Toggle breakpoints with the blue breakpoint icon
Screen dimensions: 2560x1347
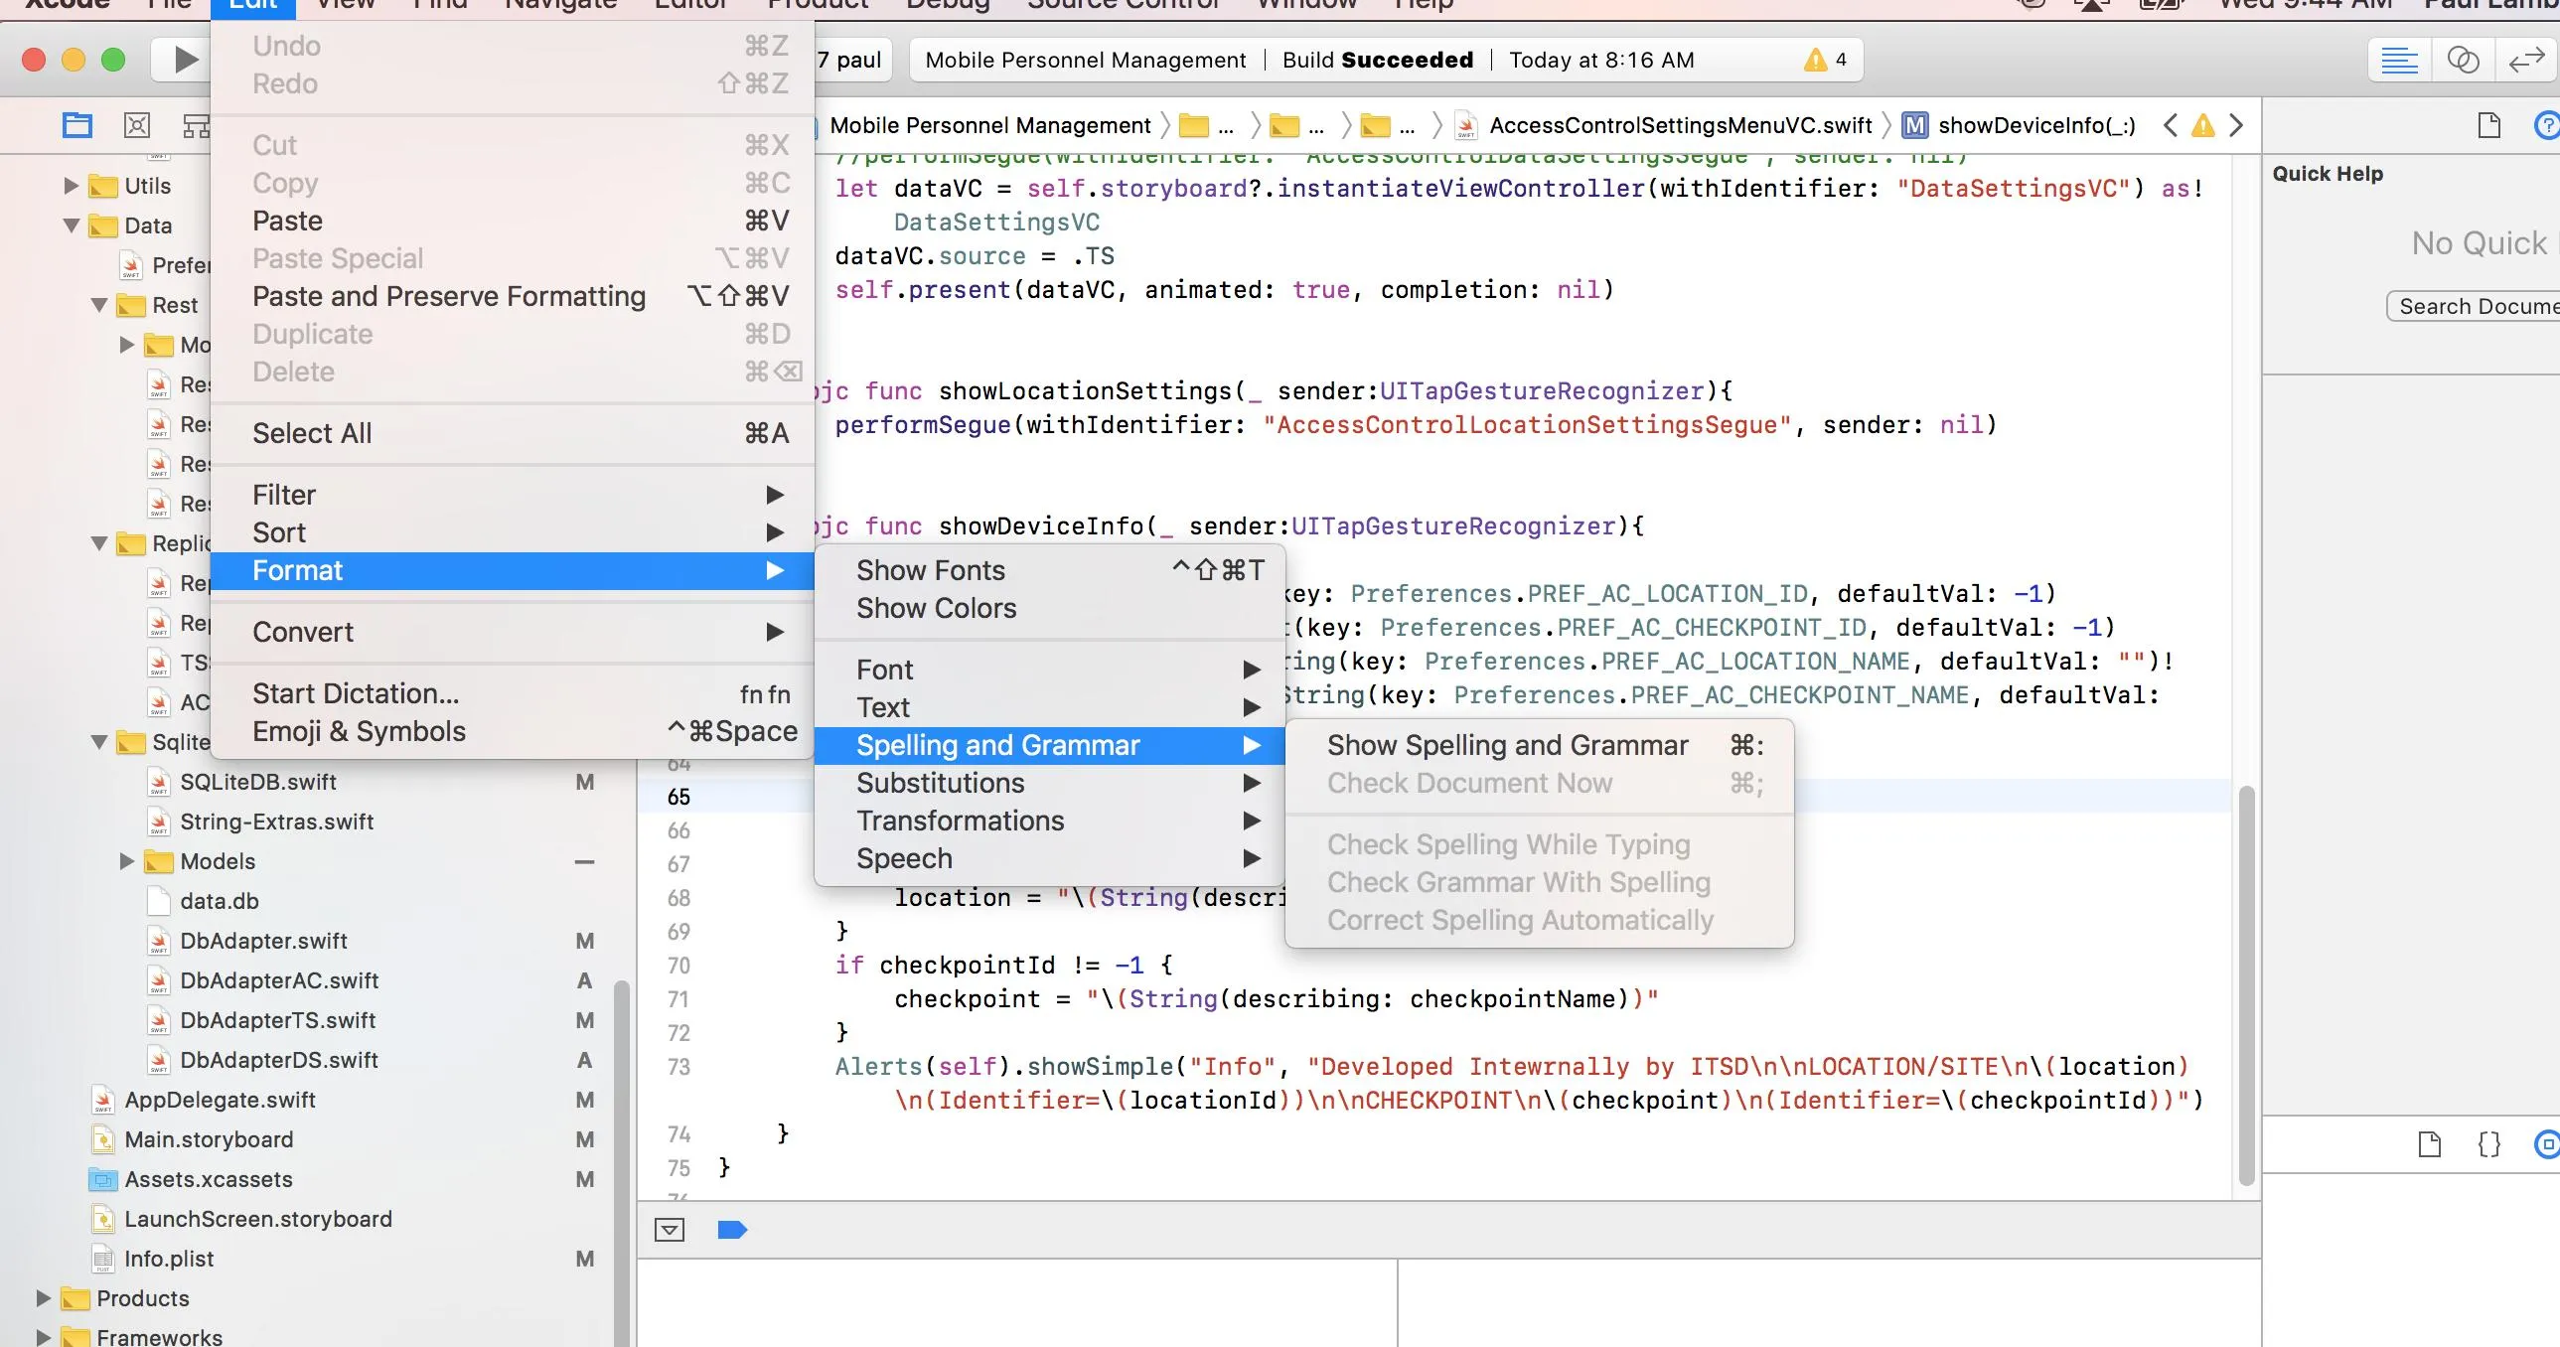731,1231
